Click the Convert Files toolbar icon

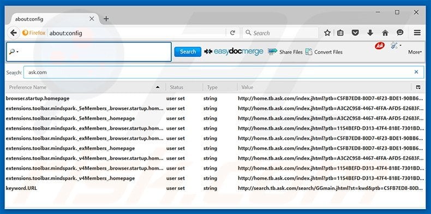coord(309,52)
